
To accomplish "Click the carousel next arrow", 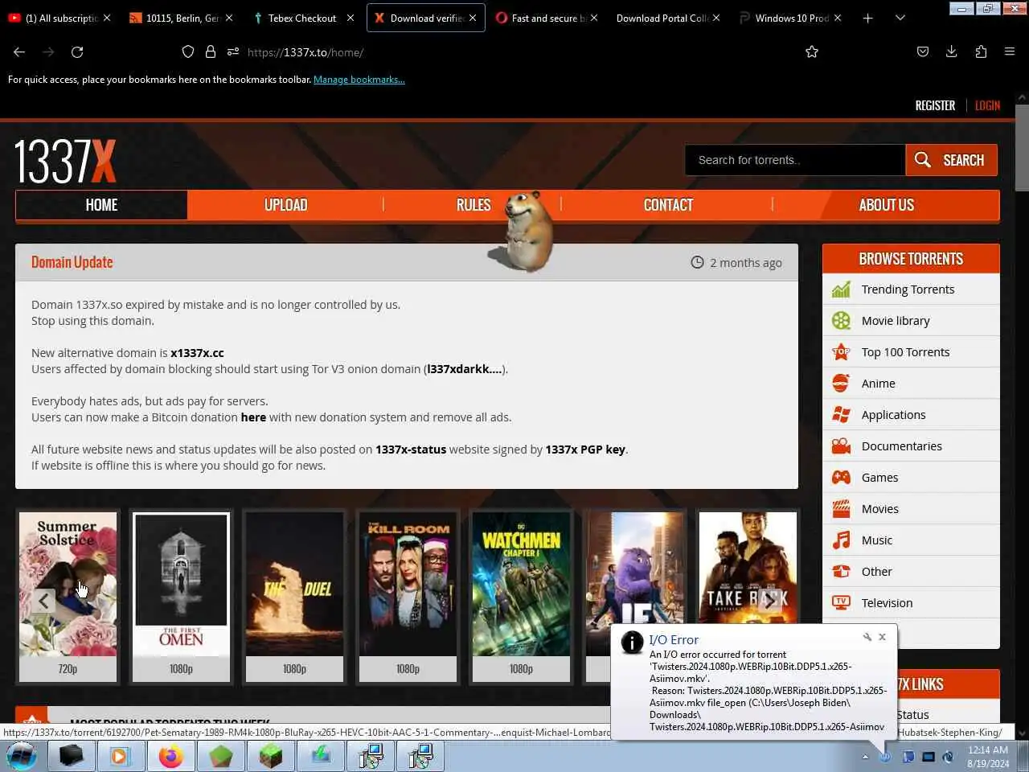I will (769, 601).
